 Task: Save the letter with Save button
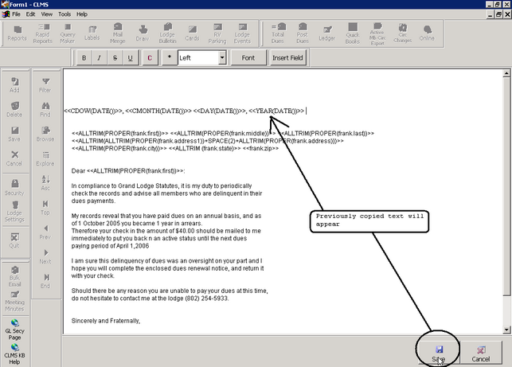[x=438, y=353]
